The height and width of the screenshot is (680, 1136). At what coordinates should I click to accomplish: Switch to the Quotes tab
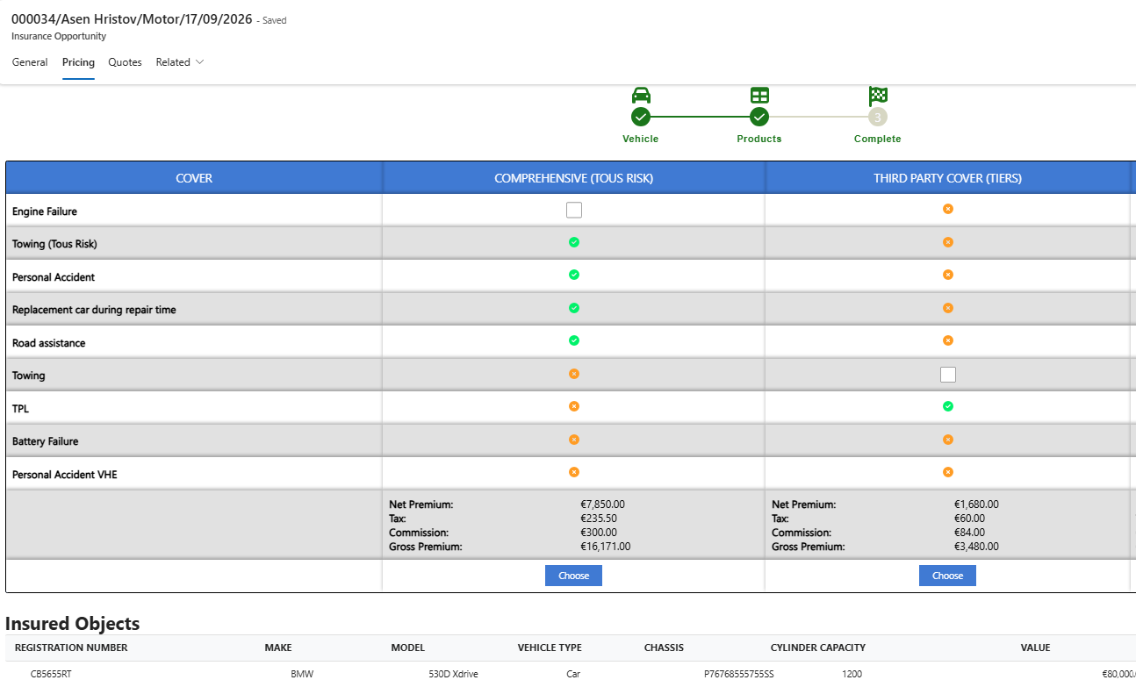tap(125, 62)
